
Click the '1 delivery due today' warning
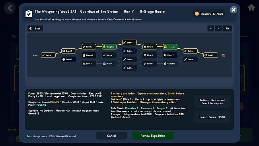(123, 93)
